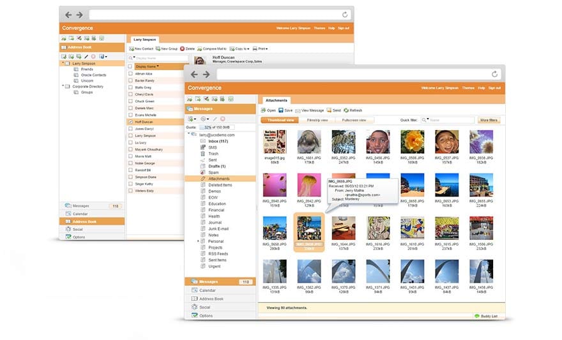Reload page in front browser window
This screenshot has height=340, width=562.
[x=494, y=74]
